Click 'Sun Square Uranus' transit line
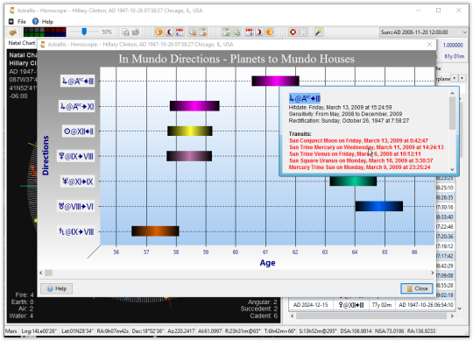 pyautogui.click(x=361, y=160)
